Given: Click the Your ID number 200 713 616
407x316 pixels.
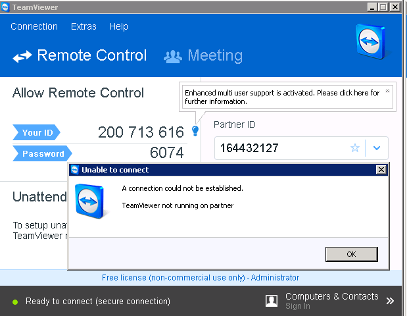Looking at the screenshot, I should click(141, 132).
